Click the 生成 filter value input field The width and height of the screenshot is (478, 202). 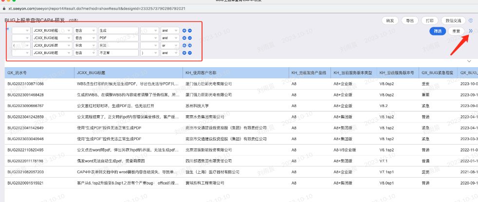pos(118,31)
